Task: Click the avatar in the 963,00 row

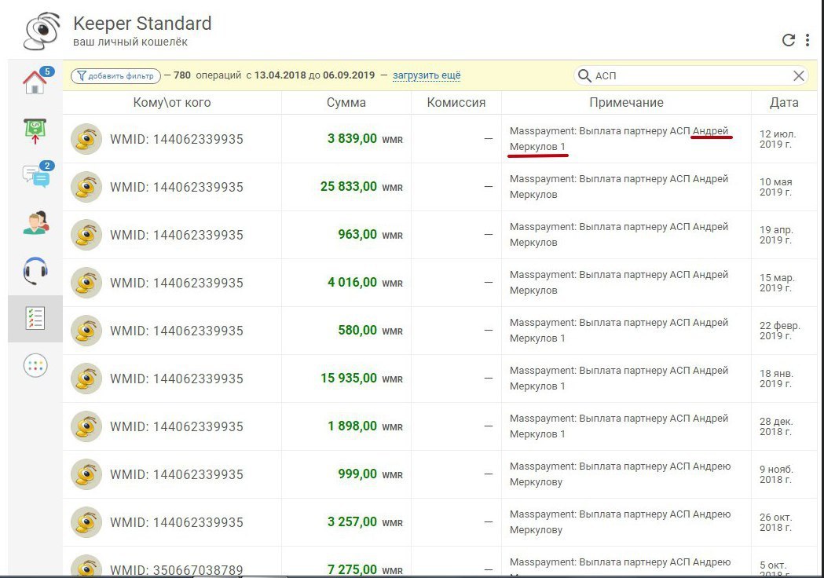Action: pos(86,235)
